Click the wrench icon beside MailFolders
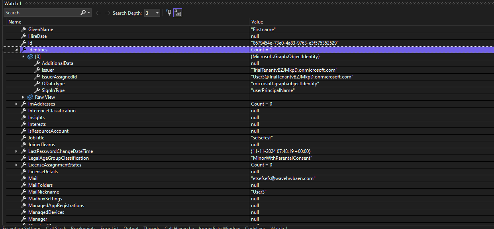 [x=24, y=185]
